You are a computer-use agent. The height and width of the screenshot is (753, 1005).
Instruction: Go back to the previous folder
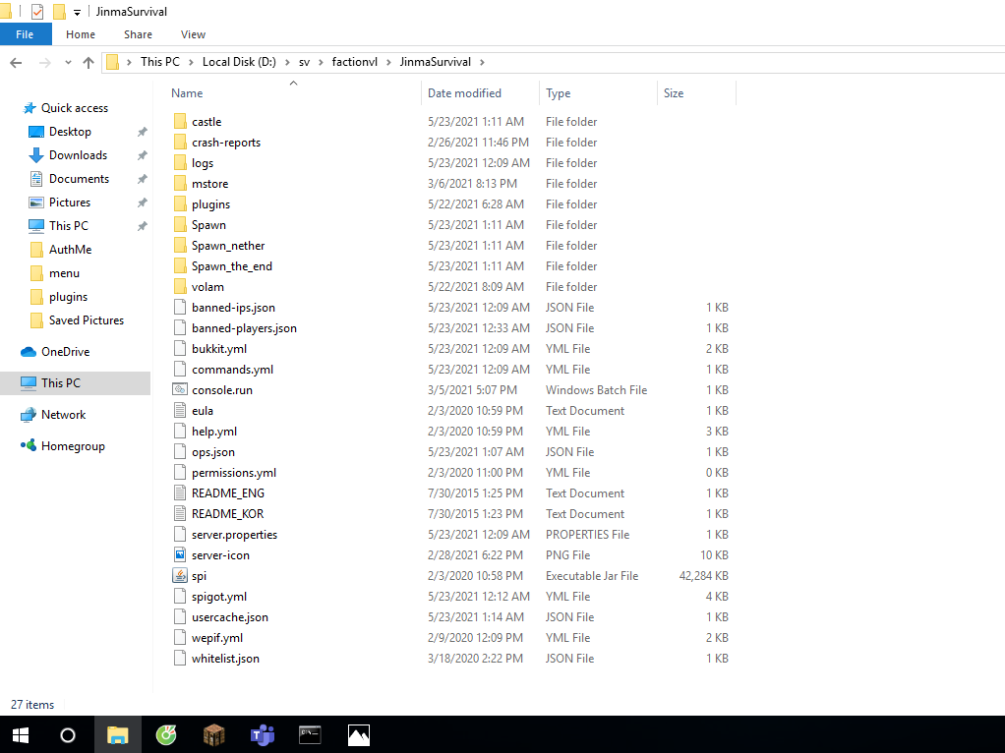(16, 62)
